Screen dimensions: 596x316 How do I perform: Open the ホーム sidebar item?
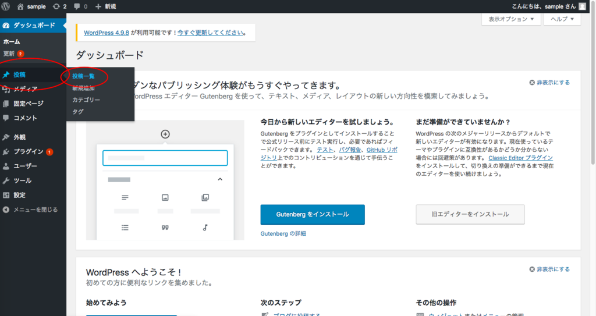click(x=12, y=41)
